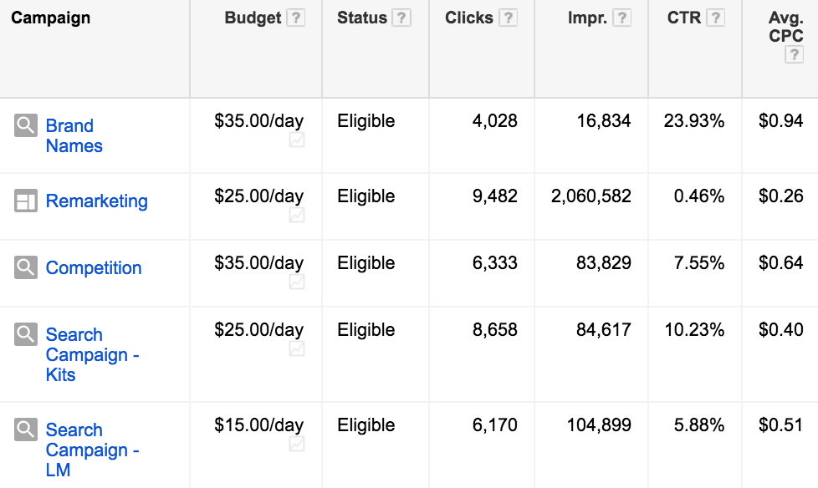Click the search icon beside Brand Names
The height and width of the screenshot is (488, 818).
click(x=26, y=126)
